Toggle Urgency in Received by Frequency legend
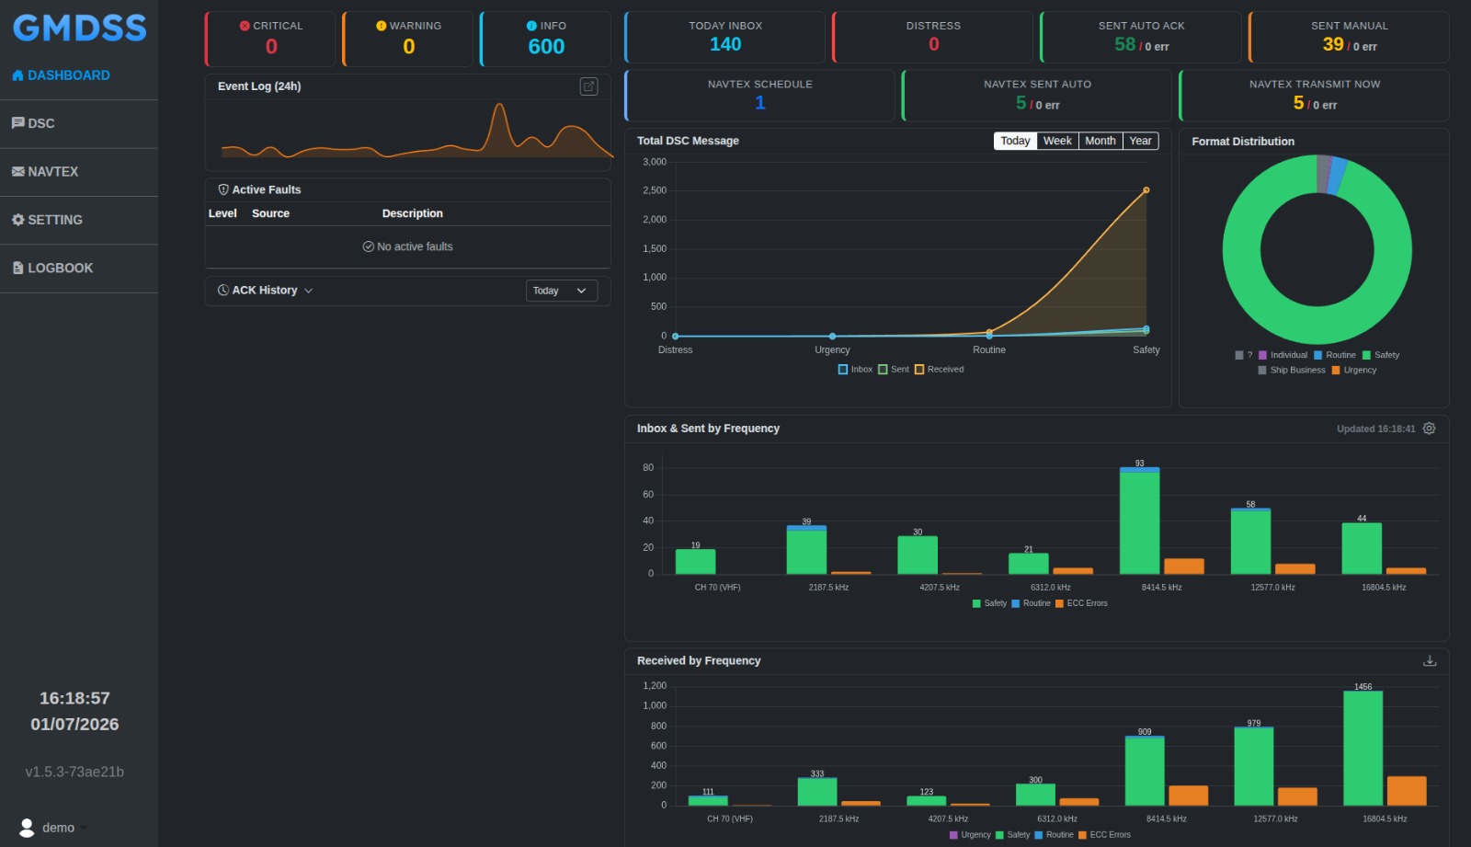 970,835
